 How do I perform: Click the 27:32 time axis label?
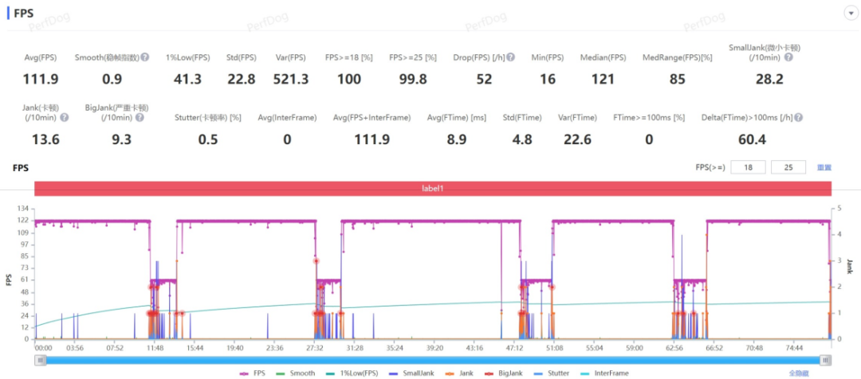315,348
